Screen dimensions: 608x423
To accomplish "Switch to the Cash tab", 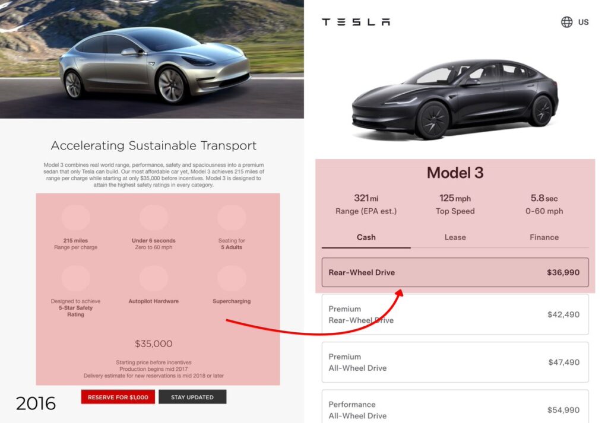I will (366, 237).
